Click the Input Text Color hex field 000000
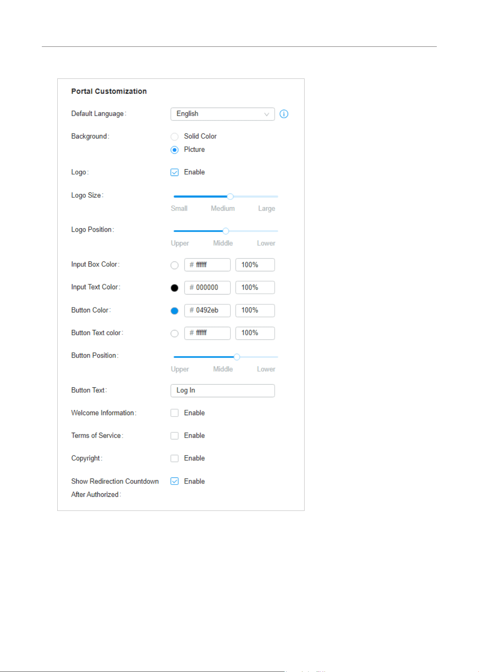 pyautogui.click(x=207, y=287)
